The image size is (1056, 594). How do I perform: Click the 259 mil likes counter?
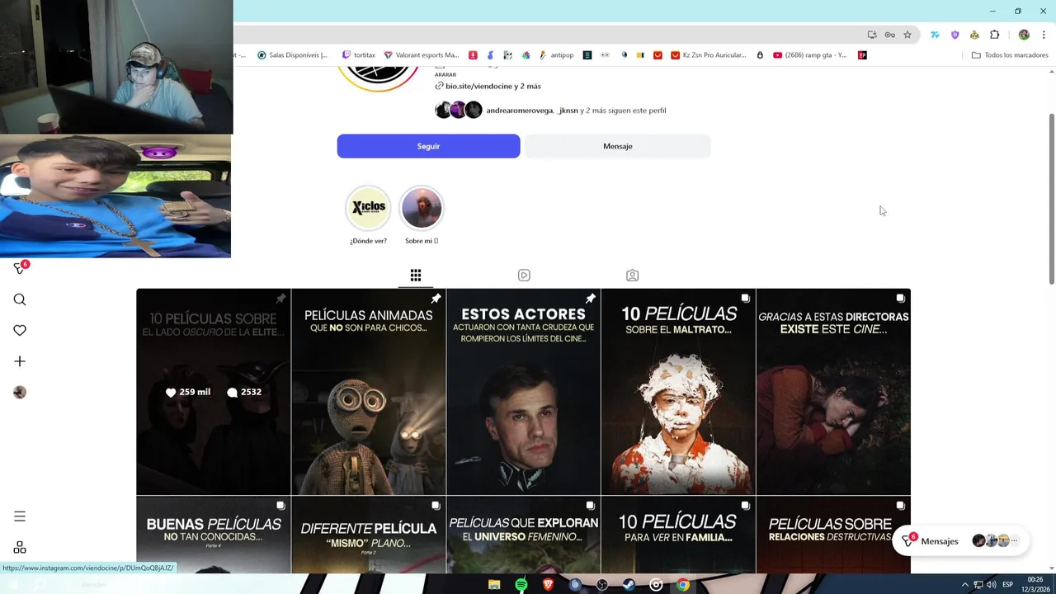(188, 392)
